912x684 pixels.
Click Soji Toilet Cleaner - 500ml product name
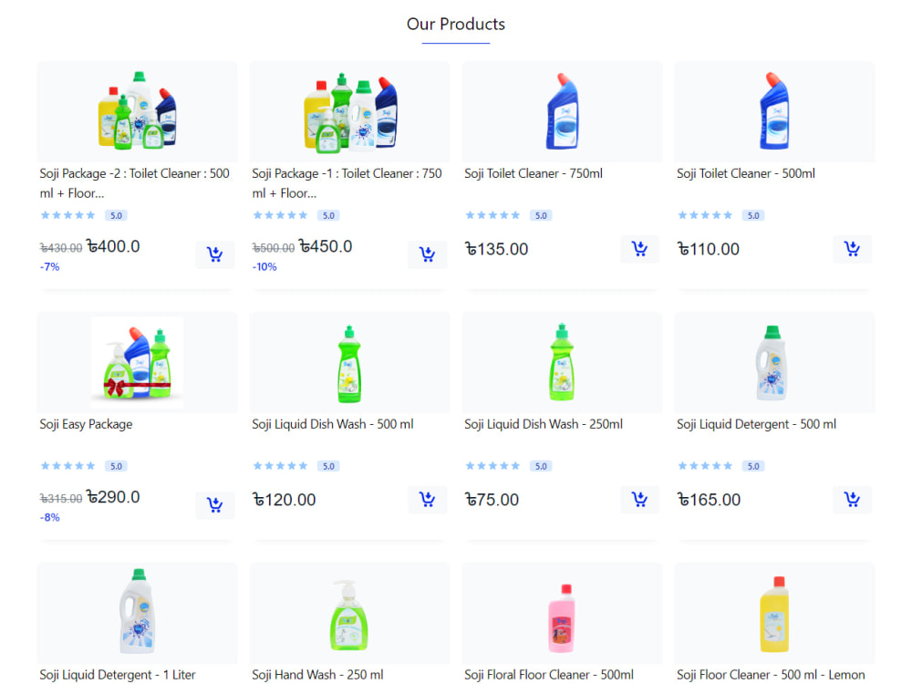(x=746, y=173)
